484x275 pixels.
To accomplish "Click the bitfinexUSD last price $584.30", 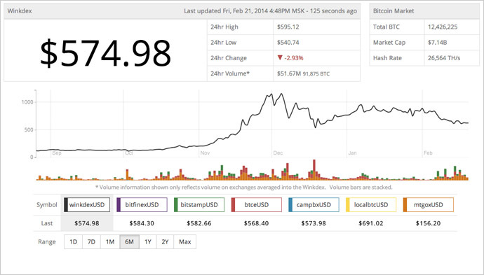I will [x=142, y=223].
